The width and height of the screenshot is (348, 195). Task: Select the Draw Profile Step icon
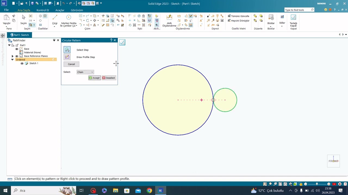pos(67,57)
